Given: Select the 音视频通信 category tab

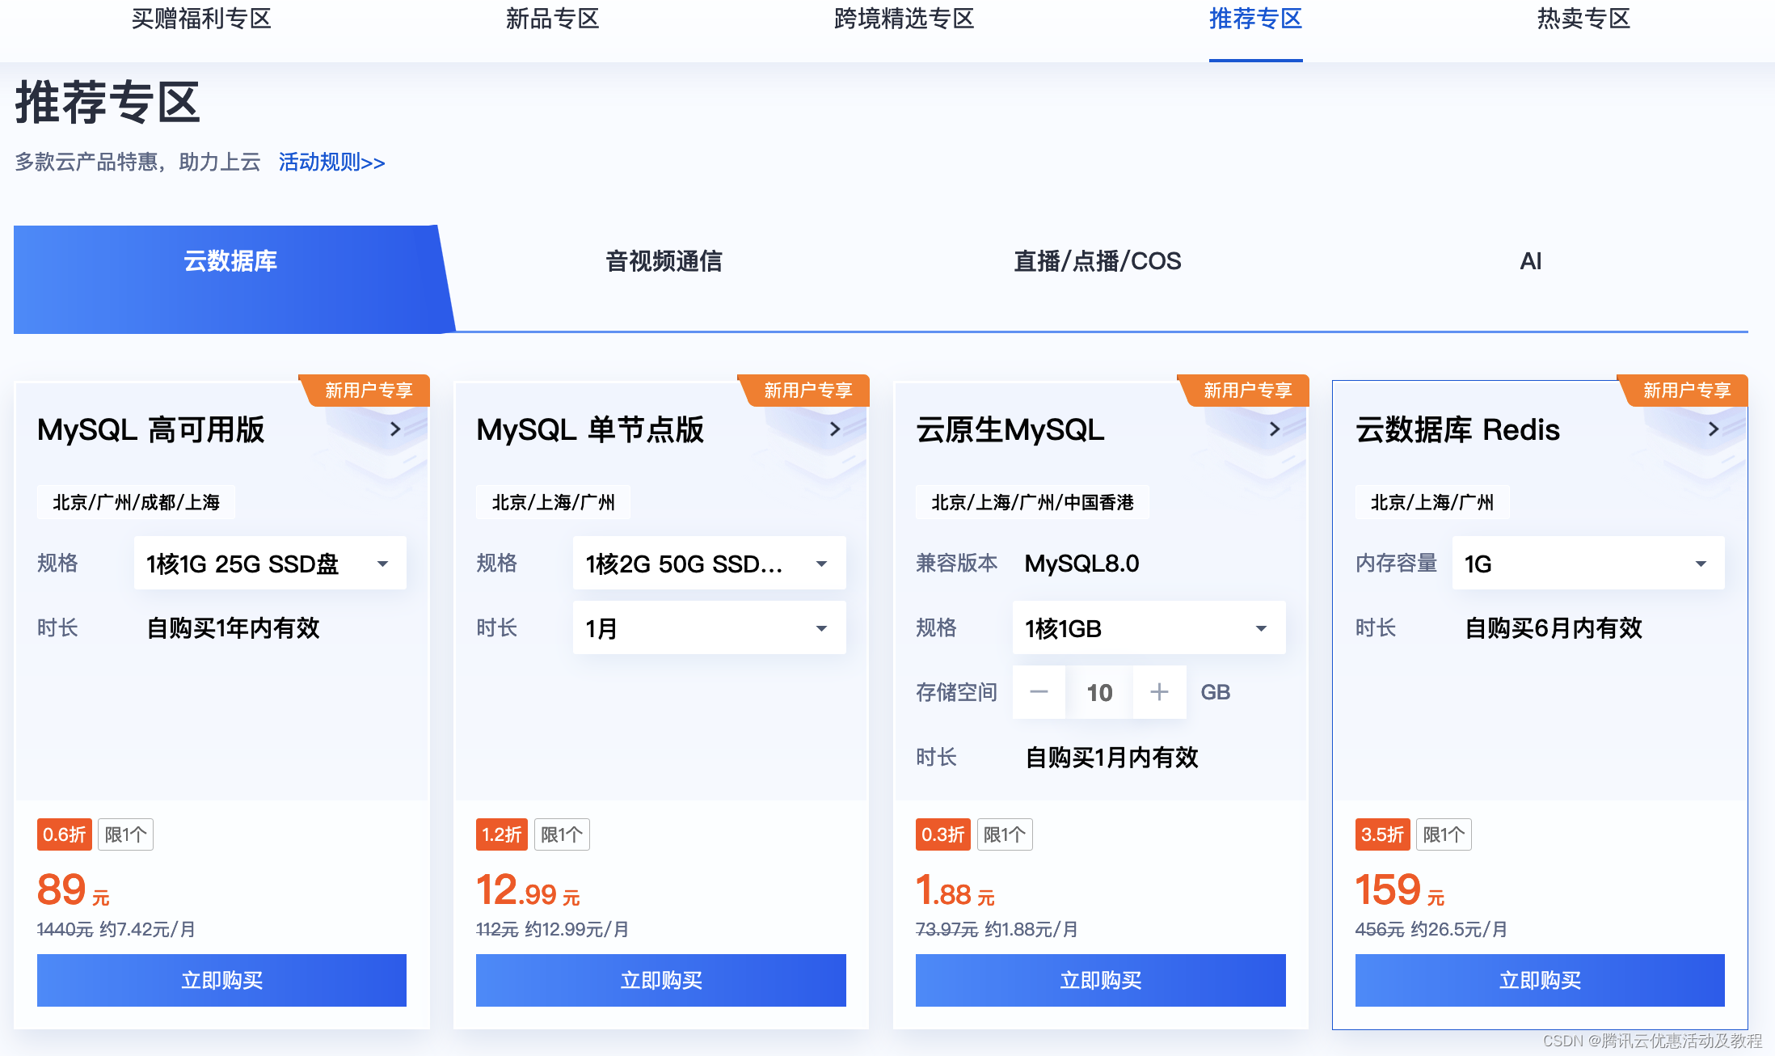Looking at the screenshot, I should tap(664, 261).
